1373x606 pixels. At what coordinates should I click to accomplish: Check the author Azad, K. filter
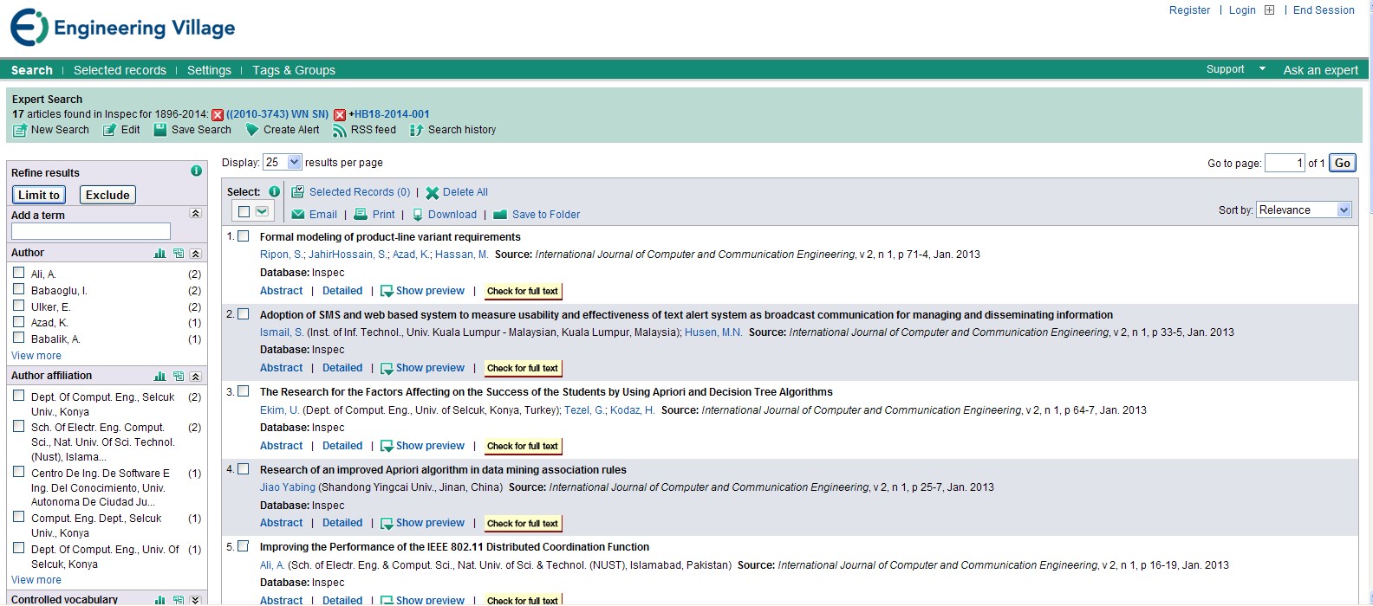19,322
